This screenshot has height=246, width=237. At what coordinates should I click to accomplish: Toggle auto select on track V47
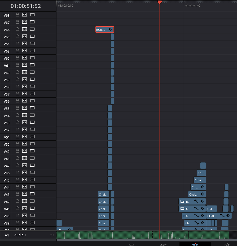[24, 165]
